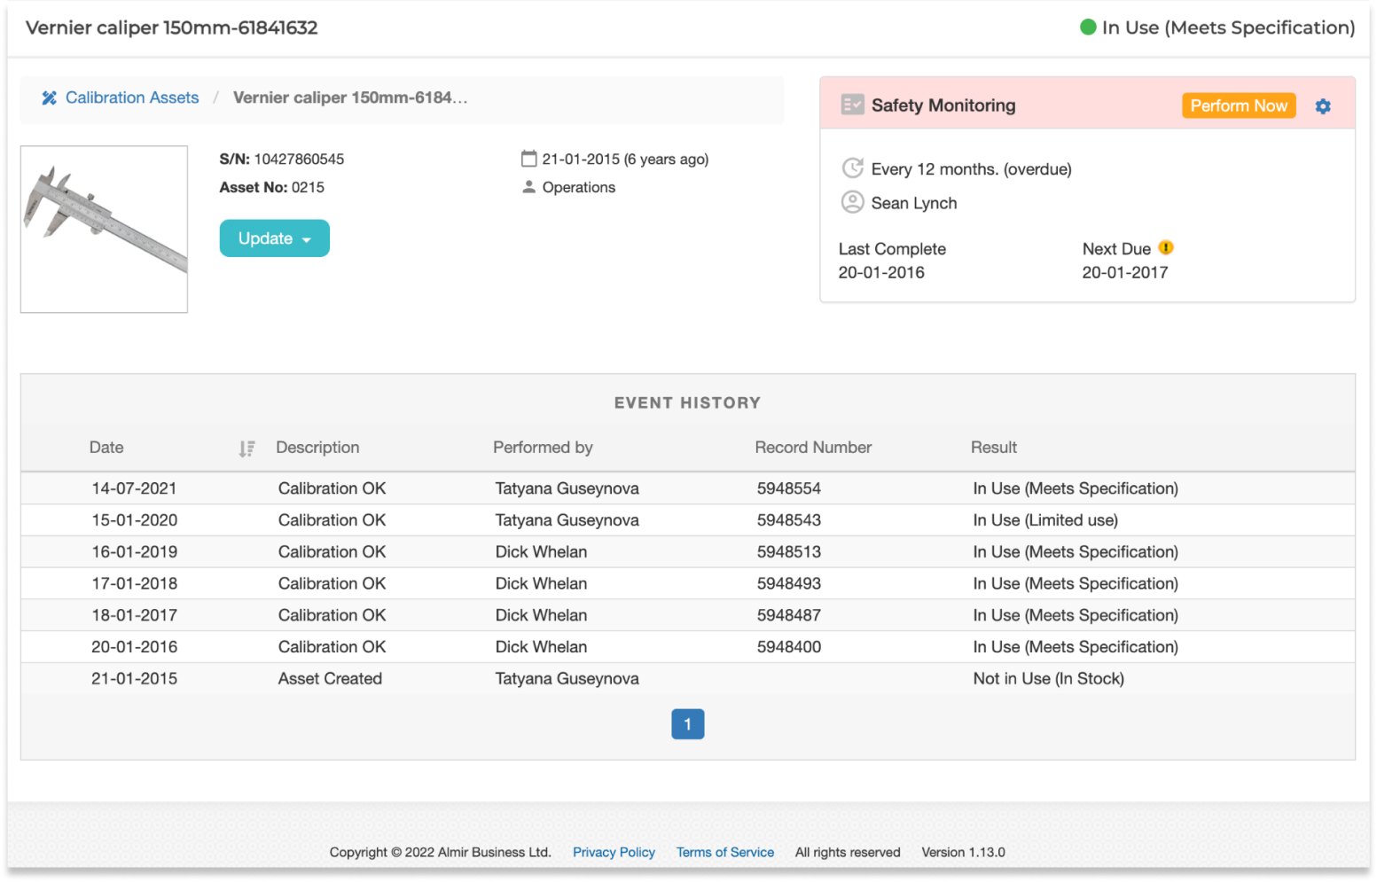
Task: Click the Calibration Assets tools icon
Action: pyautogui.click(x=49, y=98)
